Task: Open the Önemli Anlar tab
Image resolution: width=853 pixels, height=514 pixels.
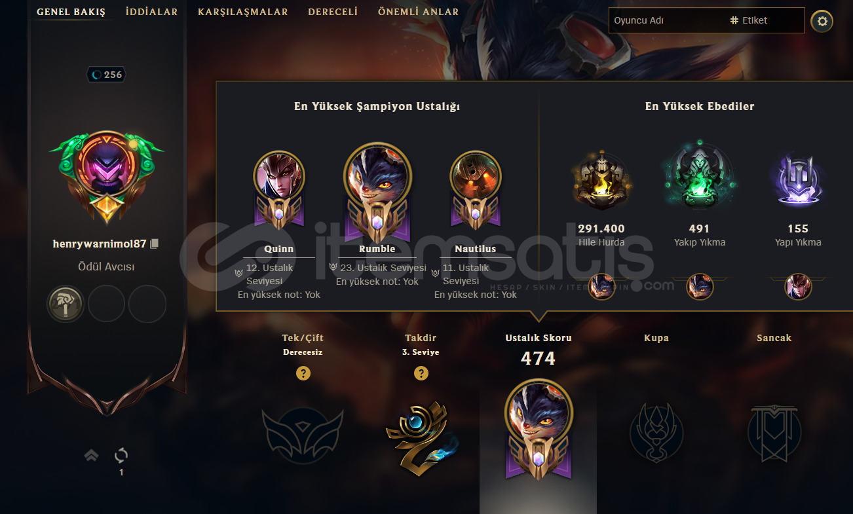Action: pos(419,12)
